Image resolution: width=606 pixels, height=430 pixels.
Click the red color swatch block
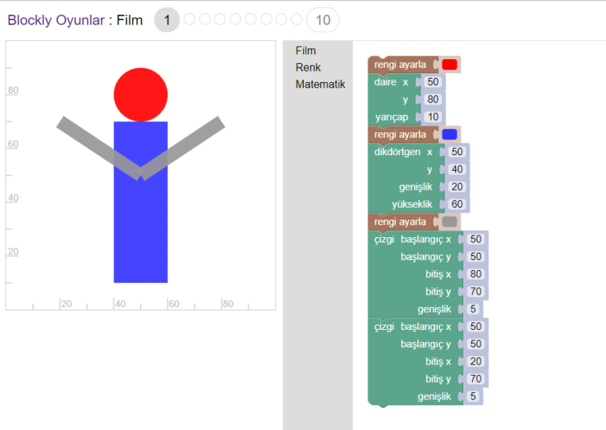coord(449,65)
